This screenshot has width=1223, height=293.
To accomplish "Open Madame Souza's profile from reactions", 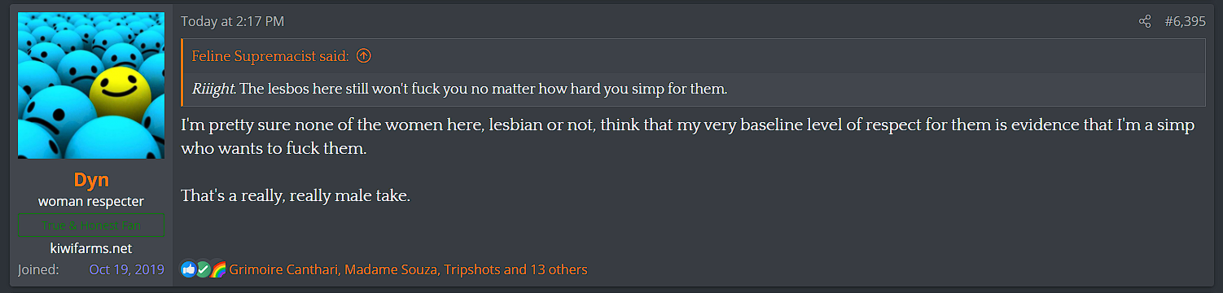I will click(x=390, y=269).
